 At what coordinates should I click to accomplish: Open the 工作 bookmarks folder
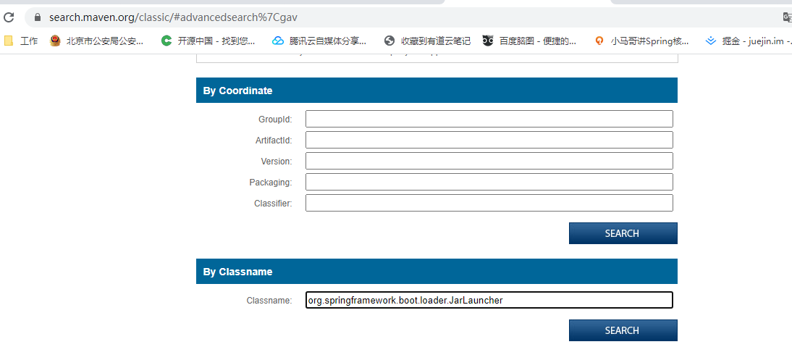pos(21,41)
